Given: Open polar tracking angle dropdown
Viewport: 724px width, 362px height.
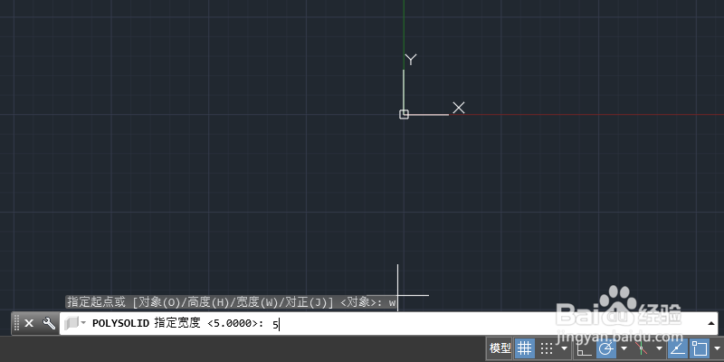Looking at the screenshot, I should (624, 348).
